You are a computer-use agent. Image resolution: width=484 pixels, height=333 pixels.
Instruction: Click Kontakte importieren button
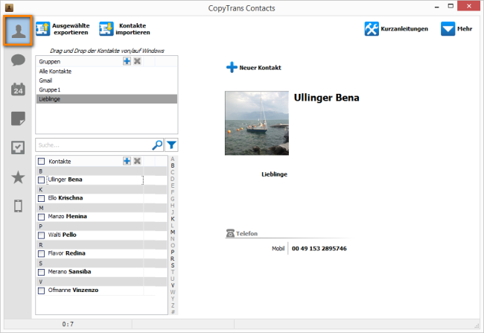click(x=124, y=29)
